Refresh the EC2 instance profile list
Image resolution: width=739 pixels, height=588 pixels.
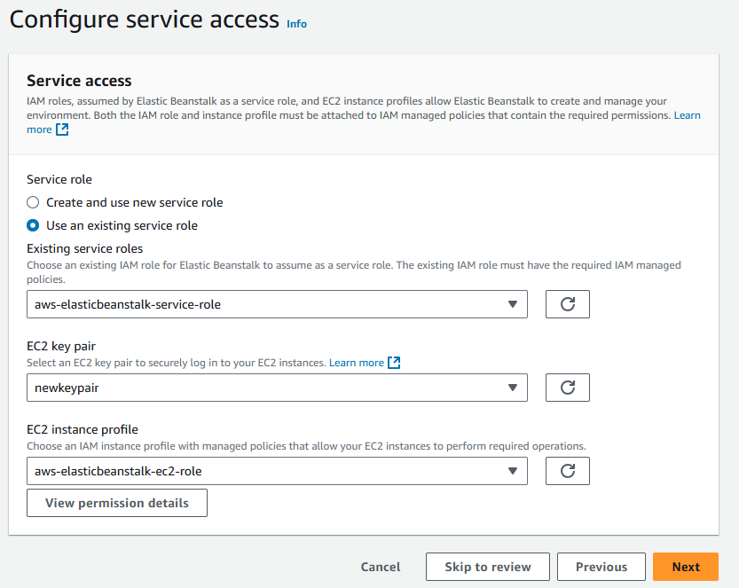tap(568, 471)
